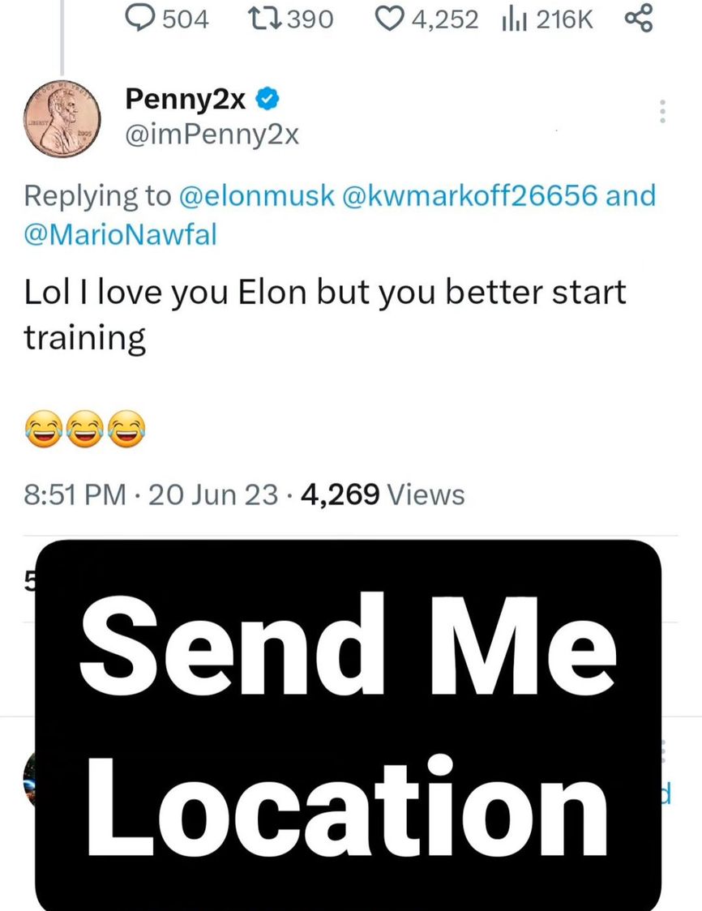Screen dimensions: 702x911
Task: Like the post with the heart icon
Action: [x=394, y=19]
